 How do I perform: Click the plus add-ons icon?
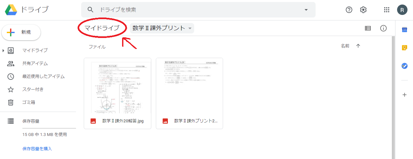point(404,95)
